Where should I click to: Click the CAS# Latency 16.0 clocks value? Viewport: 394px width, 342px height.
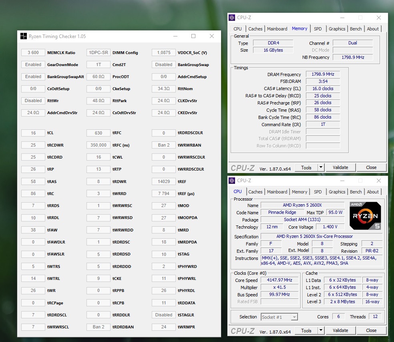click(323, 89)
